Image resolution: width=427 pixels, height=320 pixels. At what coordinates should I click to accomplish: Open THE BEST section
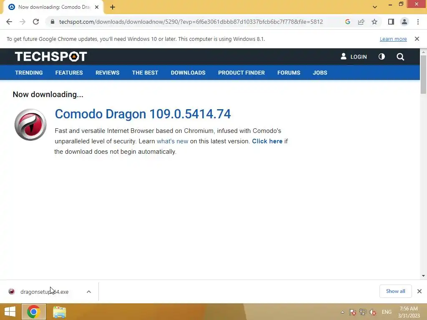[145, 72]
